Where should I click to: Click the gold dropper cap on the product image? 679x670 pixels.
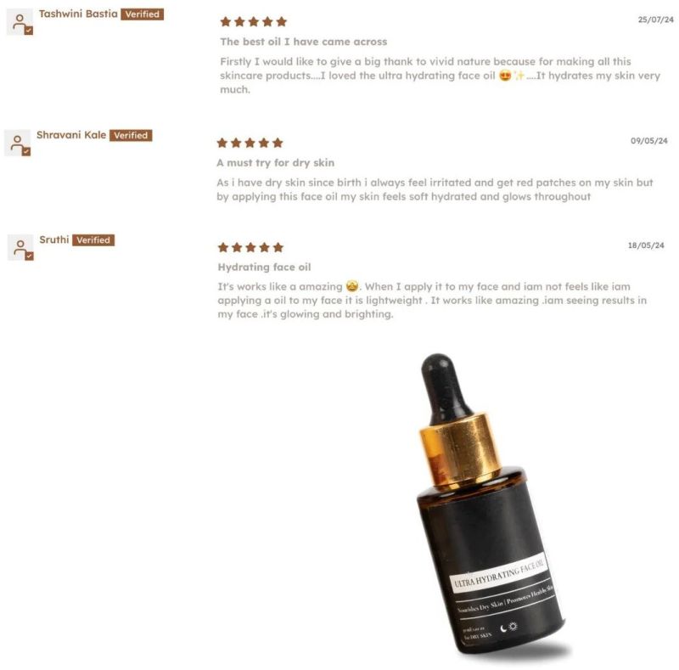460,452
